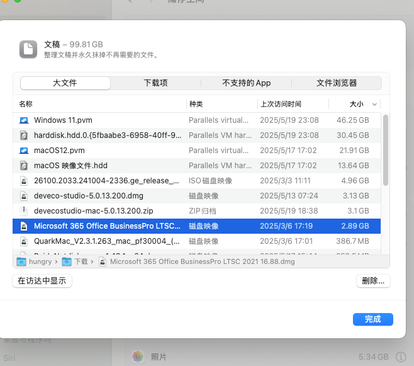Click the 46.25 GB size value

click(x=353, y=120)
